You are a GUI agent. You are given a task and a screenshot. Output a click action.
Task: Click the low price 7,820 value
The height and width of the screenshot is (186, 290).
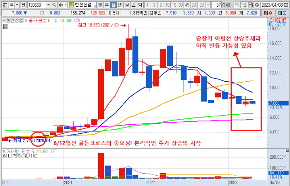click(x=252, y=13)
